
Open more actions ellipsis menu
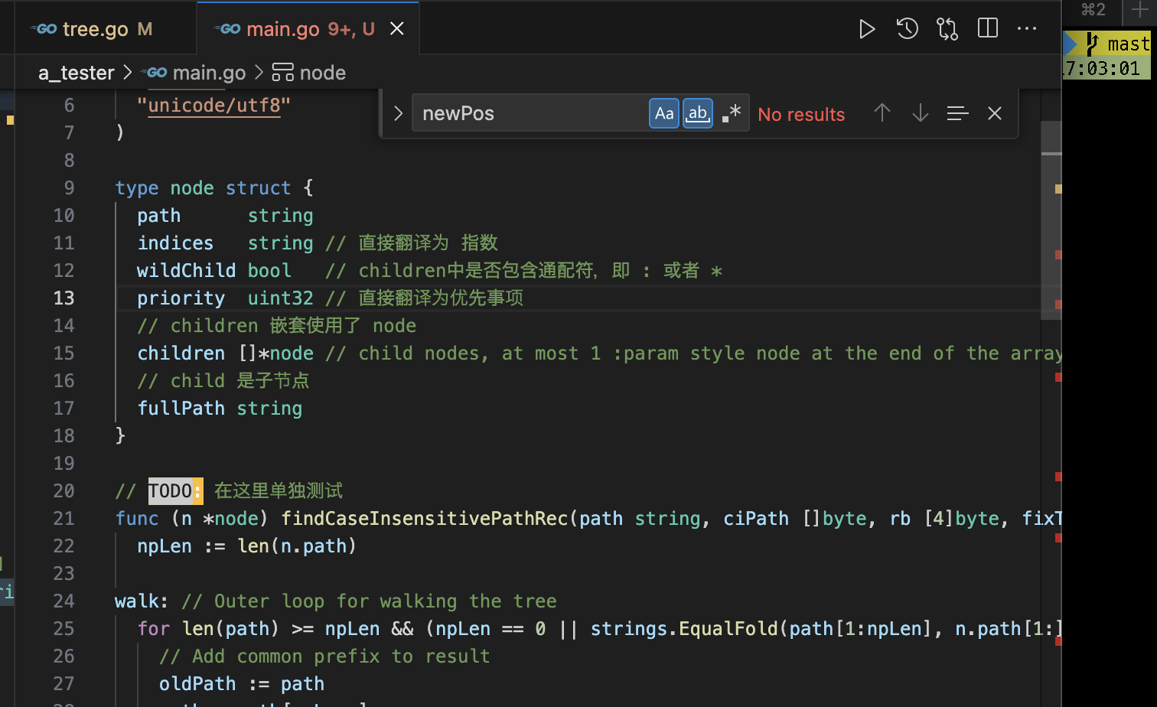1027,29
